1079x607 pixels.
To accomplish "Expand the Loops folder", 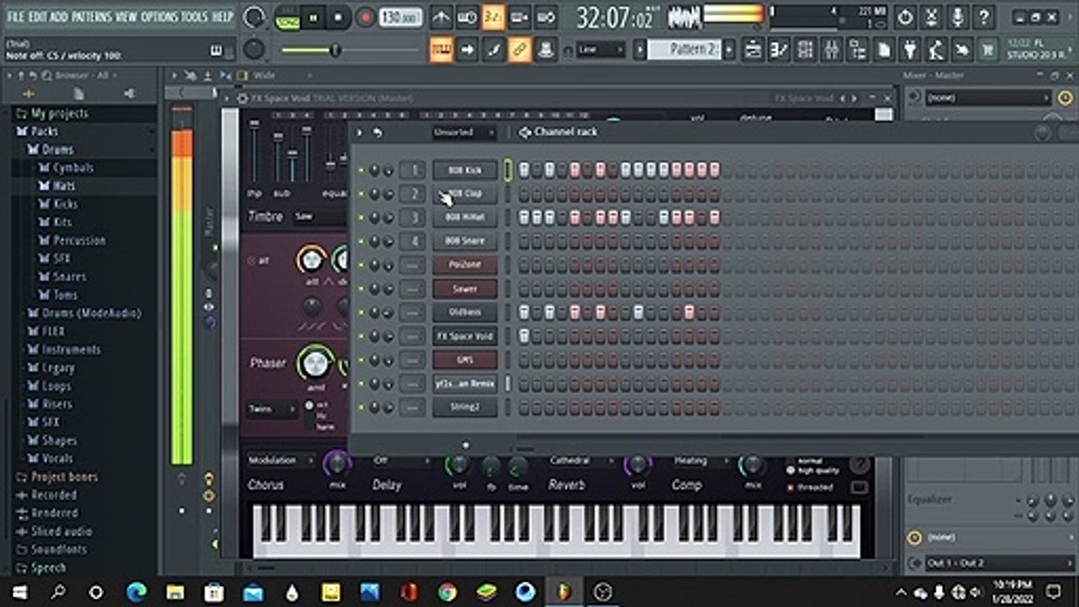I will (x=56, y=386).
